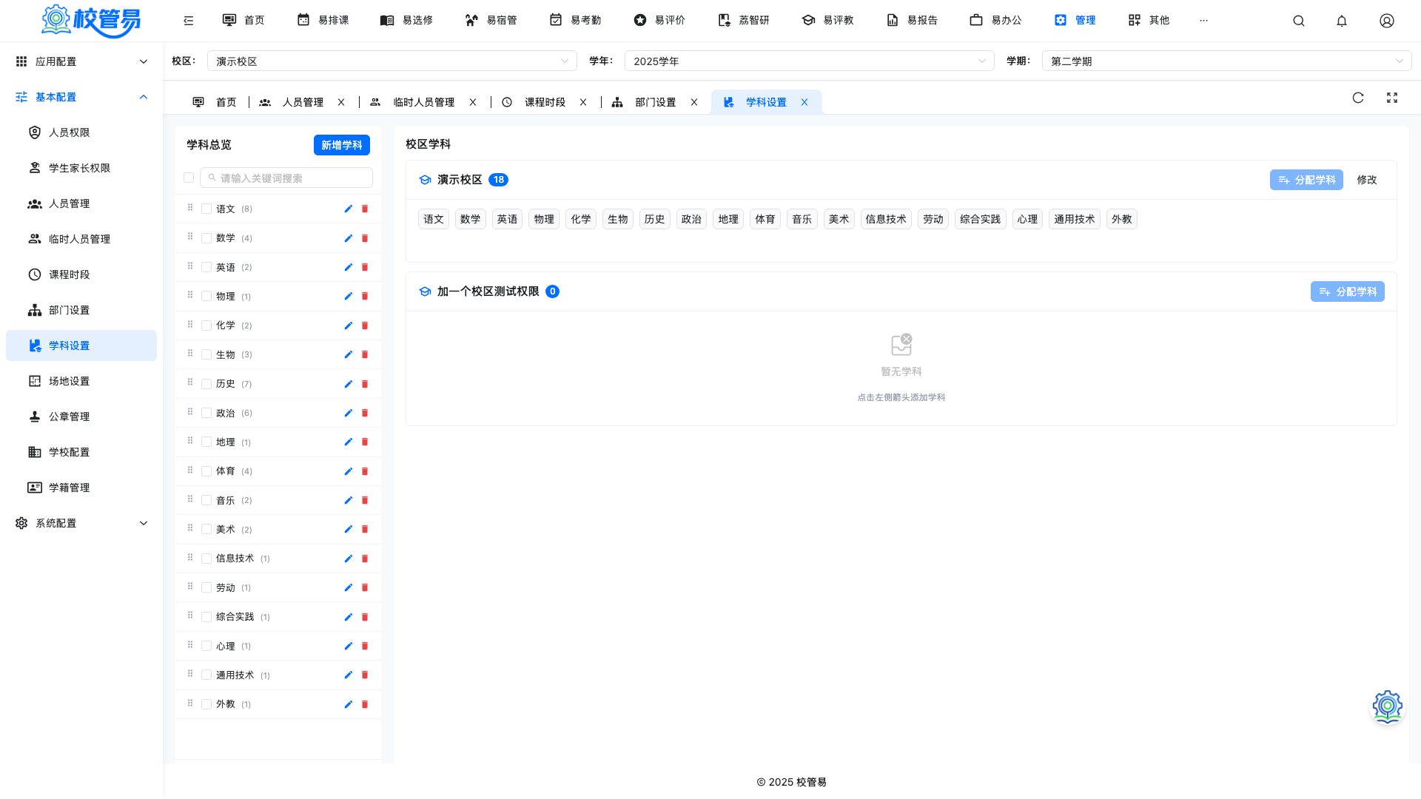Screen dimensions: 1421x799
Task: Check the 语文 subject checkbox
Action: click(x=206, y=209)
